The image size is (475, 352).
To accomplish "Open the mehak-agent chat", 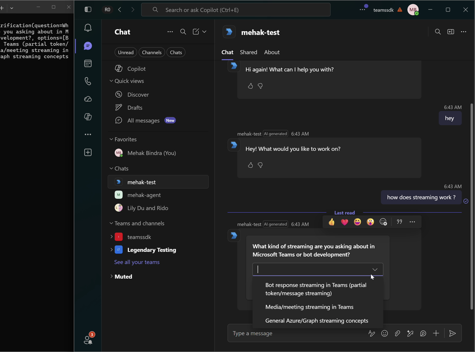I will pos(158,195).
